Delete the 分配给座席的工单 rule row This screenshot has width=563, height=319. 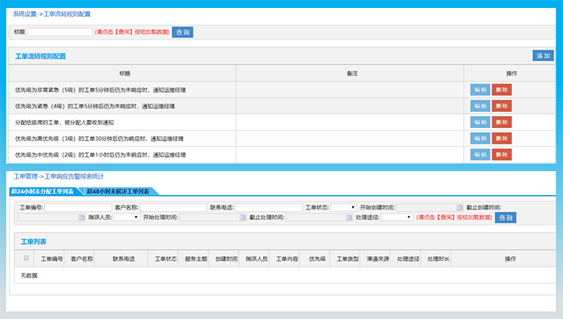pos(502,122)
